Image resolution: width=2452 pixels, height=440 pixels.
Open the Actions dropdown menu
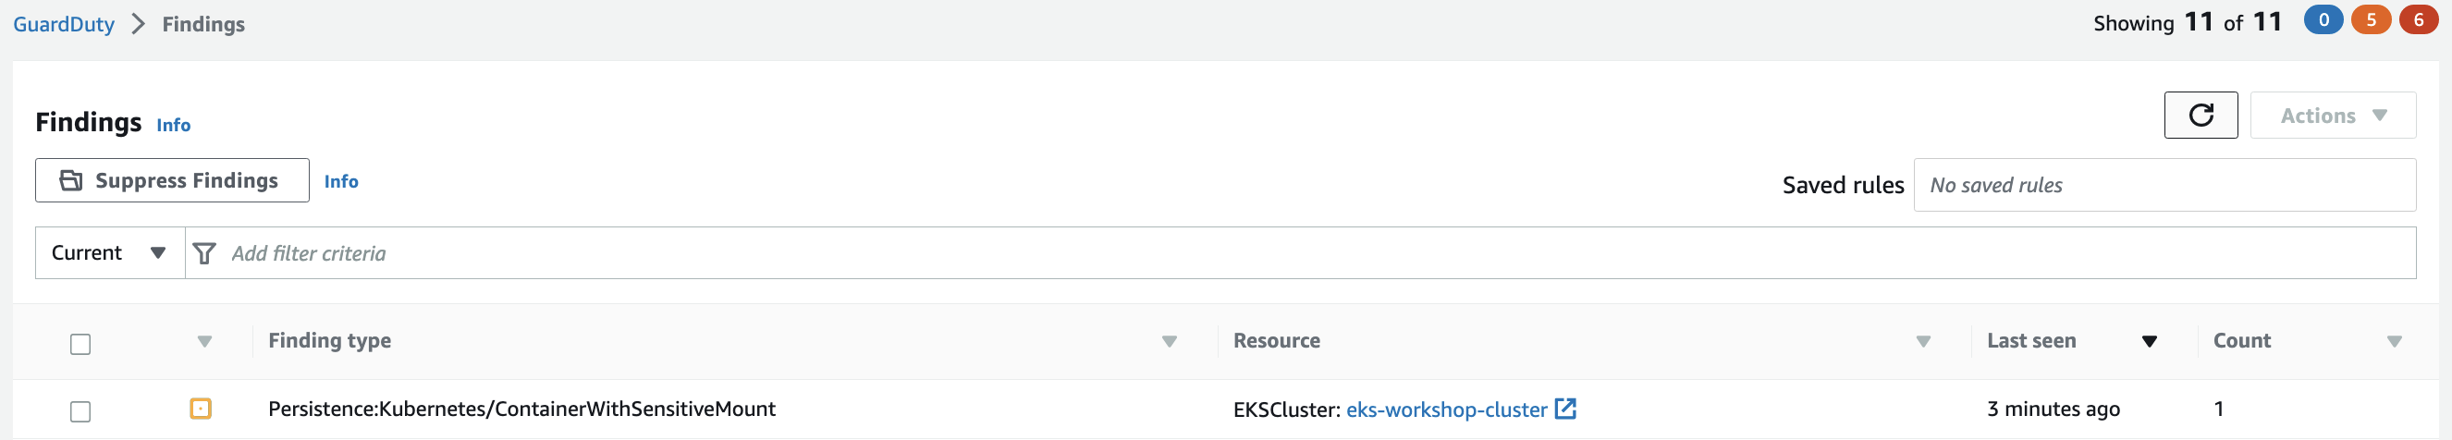point(2332,116)
